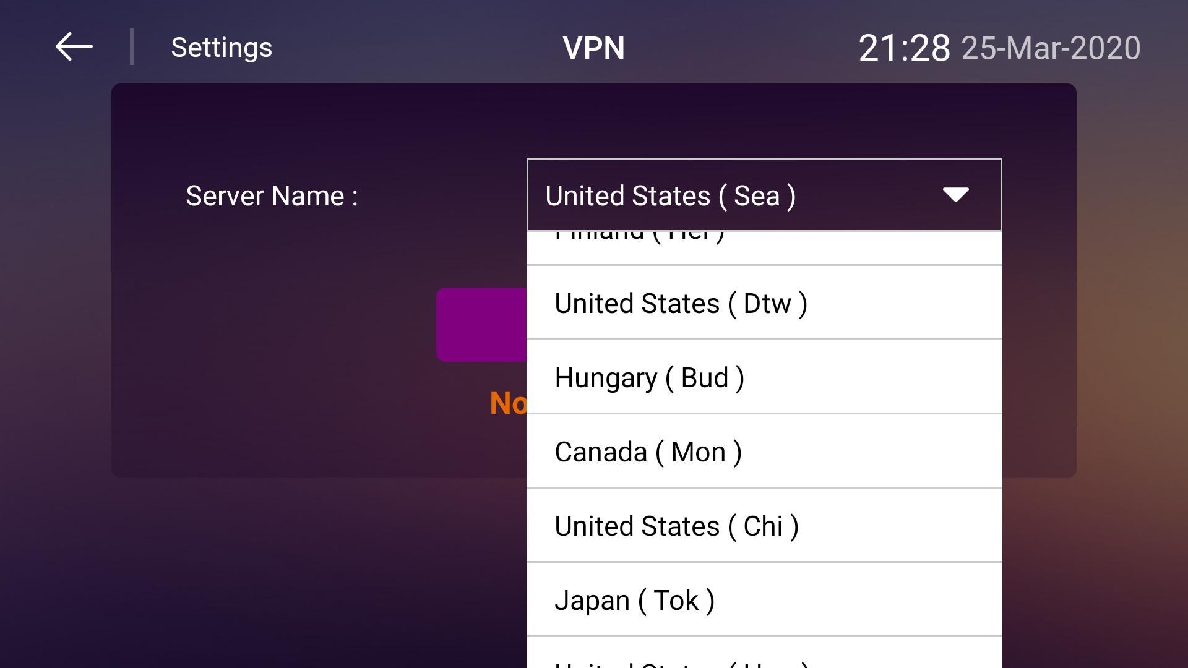Click the purple connect button
This screenshot has height=668, width=1188.
coord(481,325)
